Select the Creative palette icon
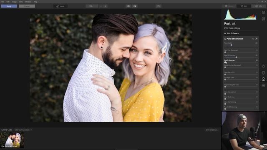 coord(263,73)
